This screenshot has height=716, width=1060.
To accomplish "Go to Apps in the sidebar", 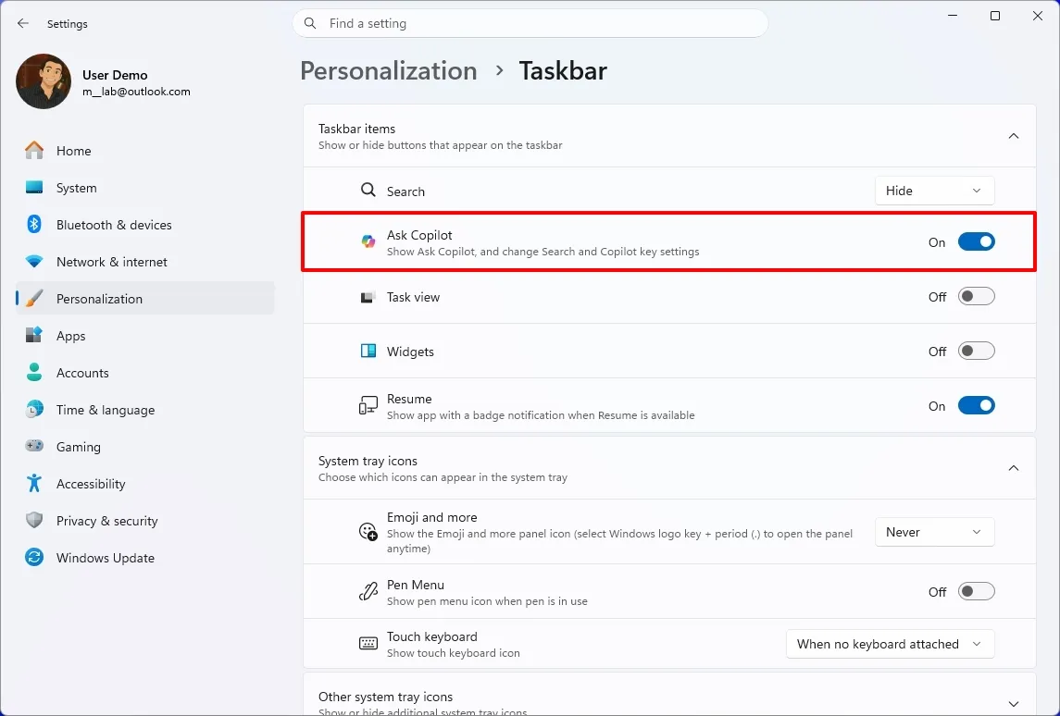I will pyautogui.click(x=144, y=336).
